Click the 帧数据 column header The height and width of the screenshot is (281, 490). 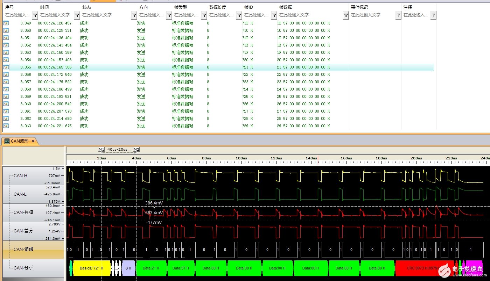point(286,7)
